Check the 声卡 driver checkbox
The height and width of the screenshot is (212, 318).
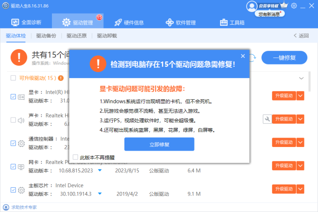[x=13, y=120]
